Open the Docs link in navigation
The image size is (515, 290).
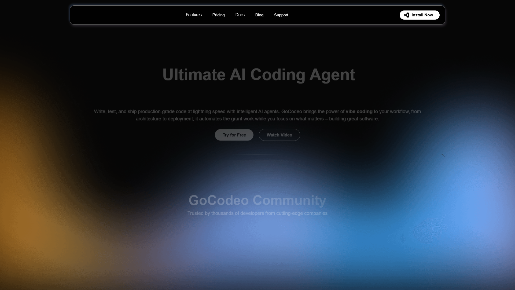(x=240, y=15)
